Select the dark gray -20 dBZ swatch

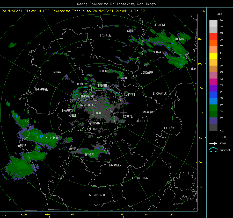[213, 127]
